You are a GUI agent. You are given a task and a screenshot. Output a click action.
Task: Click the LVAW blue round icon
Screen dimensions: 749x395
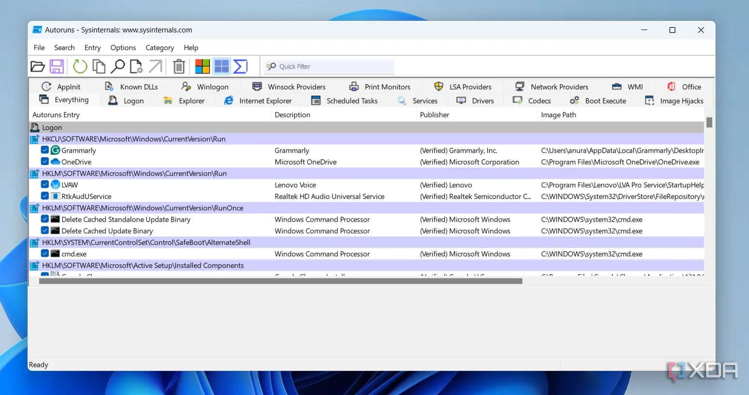[x=55, y=185]
